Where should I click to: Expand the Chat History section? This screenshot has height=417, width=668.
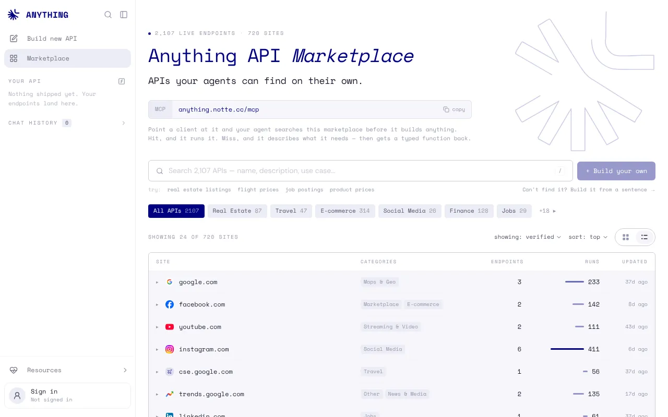pos(124,123)
